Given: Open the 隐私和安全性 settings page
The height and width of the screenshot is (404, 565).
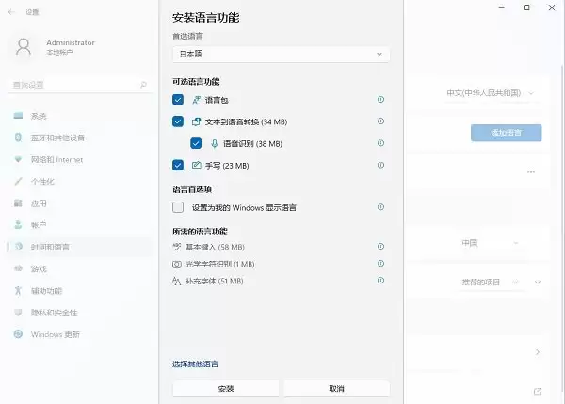Looking at the screenshot, I should (x=79, y=312).
